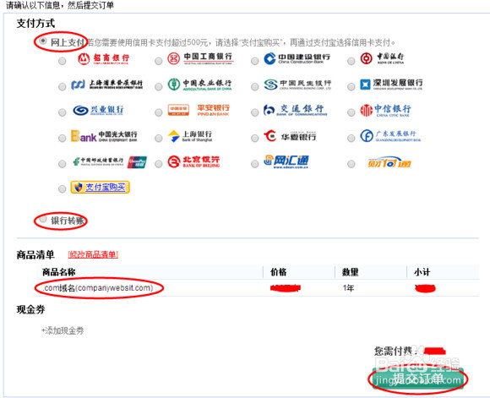Select radio button for 中国银行
Image resolution: width=490 pixels, height=398 pixels.
point(351,61)
